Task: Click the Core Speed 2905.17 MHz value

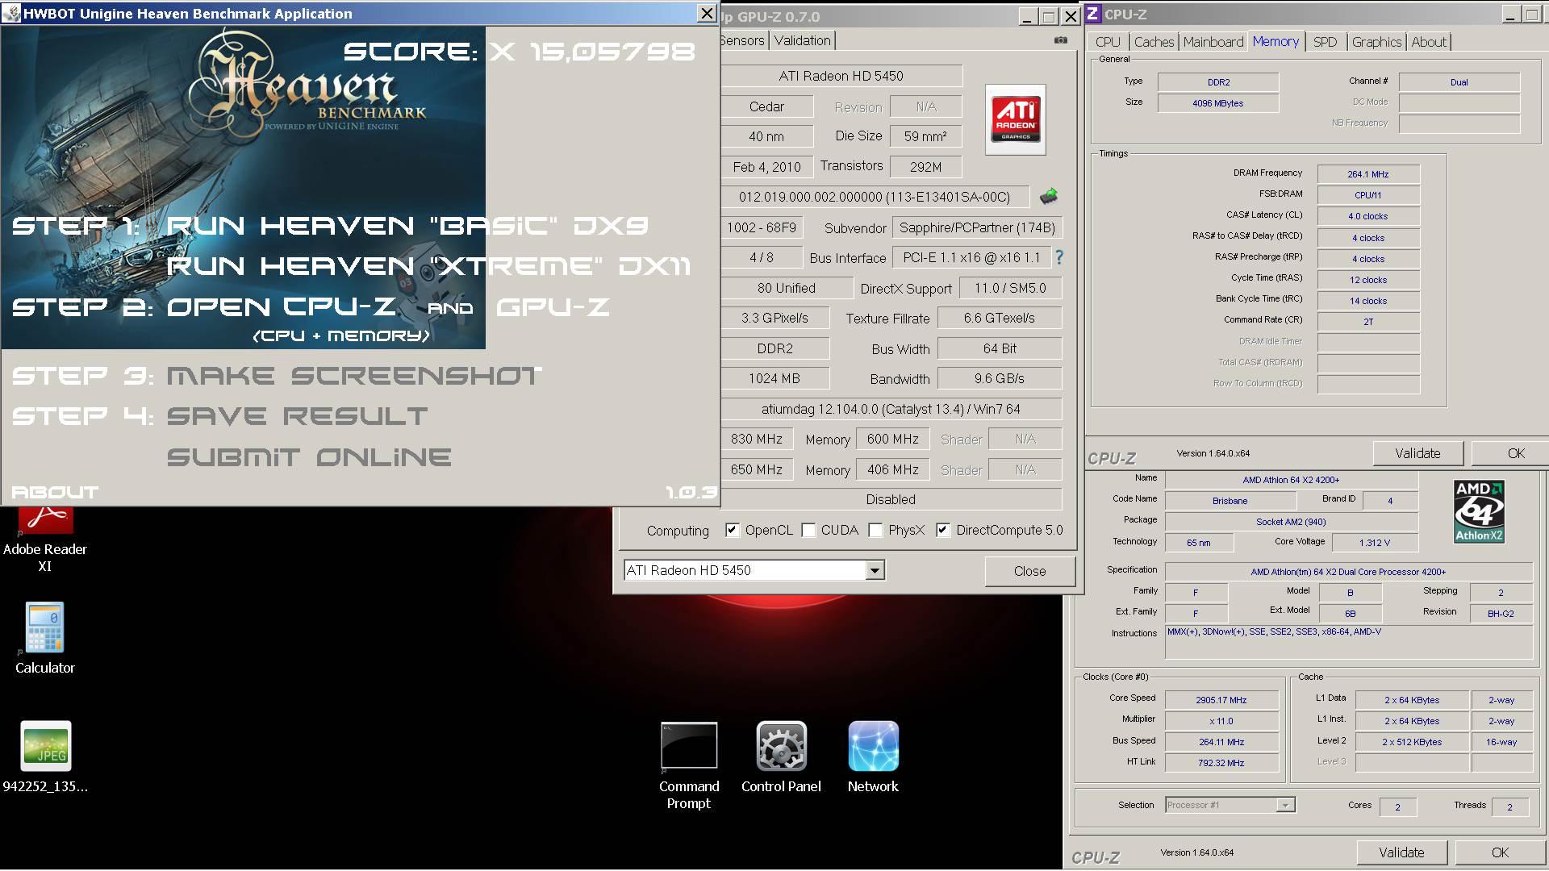Action: click(1221, 700)
